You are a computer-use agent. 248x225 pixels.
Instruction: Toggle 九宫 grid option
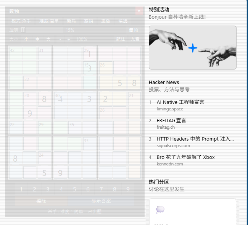point(135,39)
